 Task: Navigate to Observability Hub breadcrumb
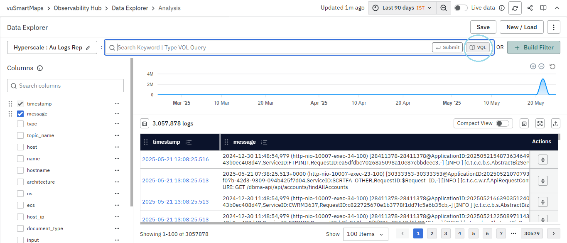click(78, 8)
